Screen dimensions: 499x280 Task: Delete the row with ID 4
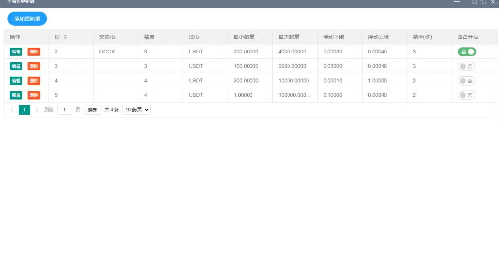click(x=34, y=81)
